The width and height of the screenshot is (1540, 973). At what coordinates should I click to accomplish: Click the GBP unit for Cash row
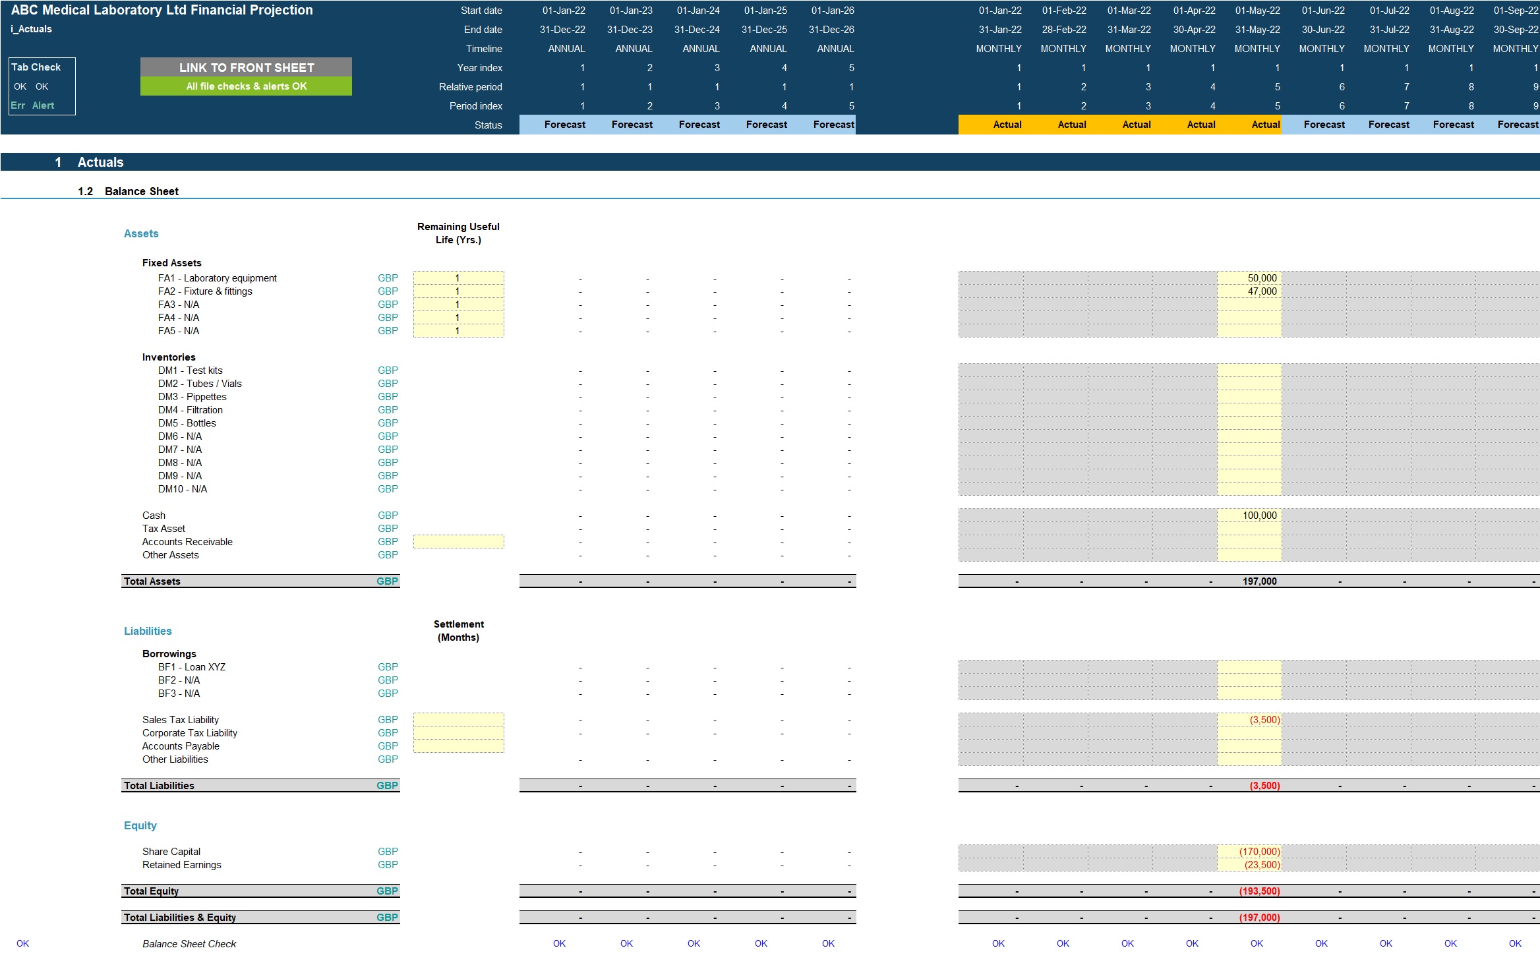click(388, 516)
